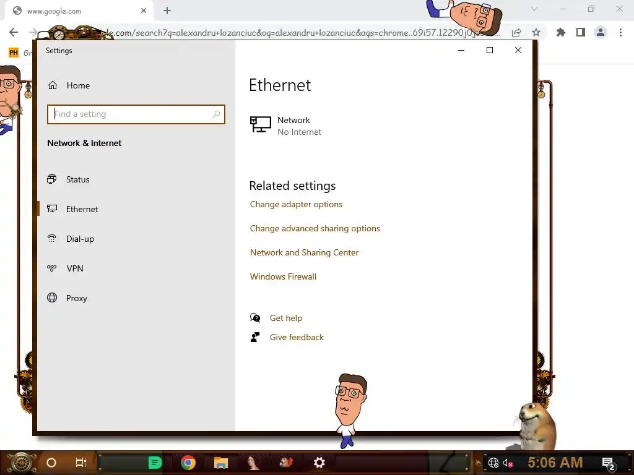Click Give feedback link
Screen dimensions: 634x475
tap(297, 337)
